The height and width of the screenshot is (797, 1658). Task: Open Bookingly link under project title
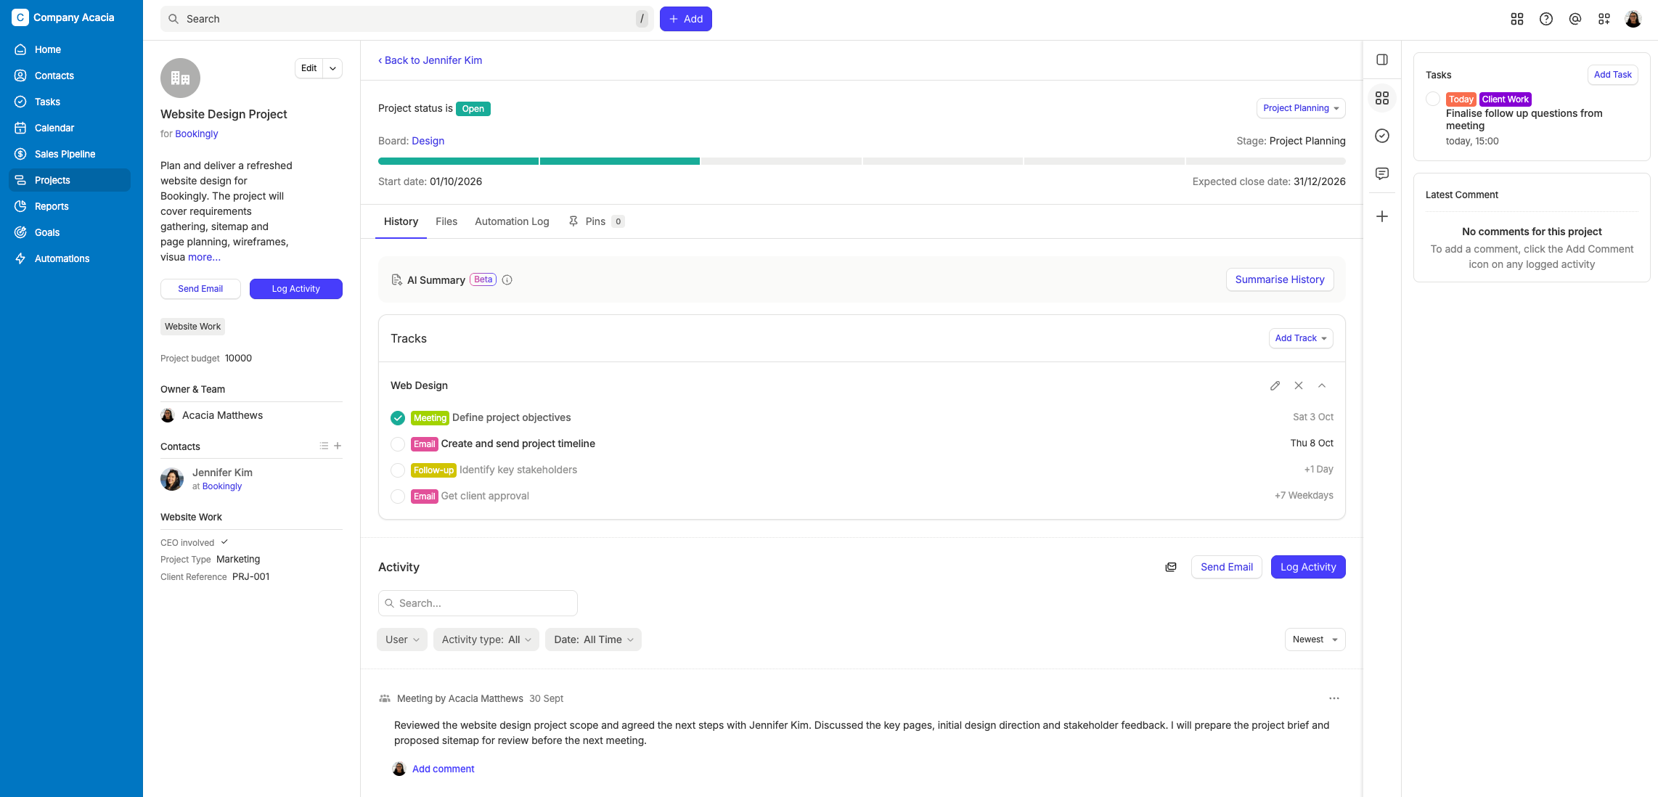(197, 134)
